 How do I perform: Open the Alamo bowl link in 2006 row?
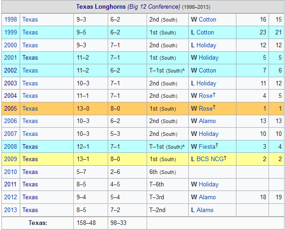[x=207, y=121]
